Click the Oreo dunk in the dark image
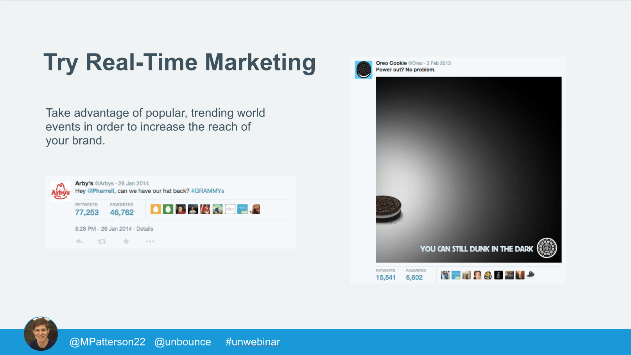Viewport: 631px width, 355px height. (469, 170)
